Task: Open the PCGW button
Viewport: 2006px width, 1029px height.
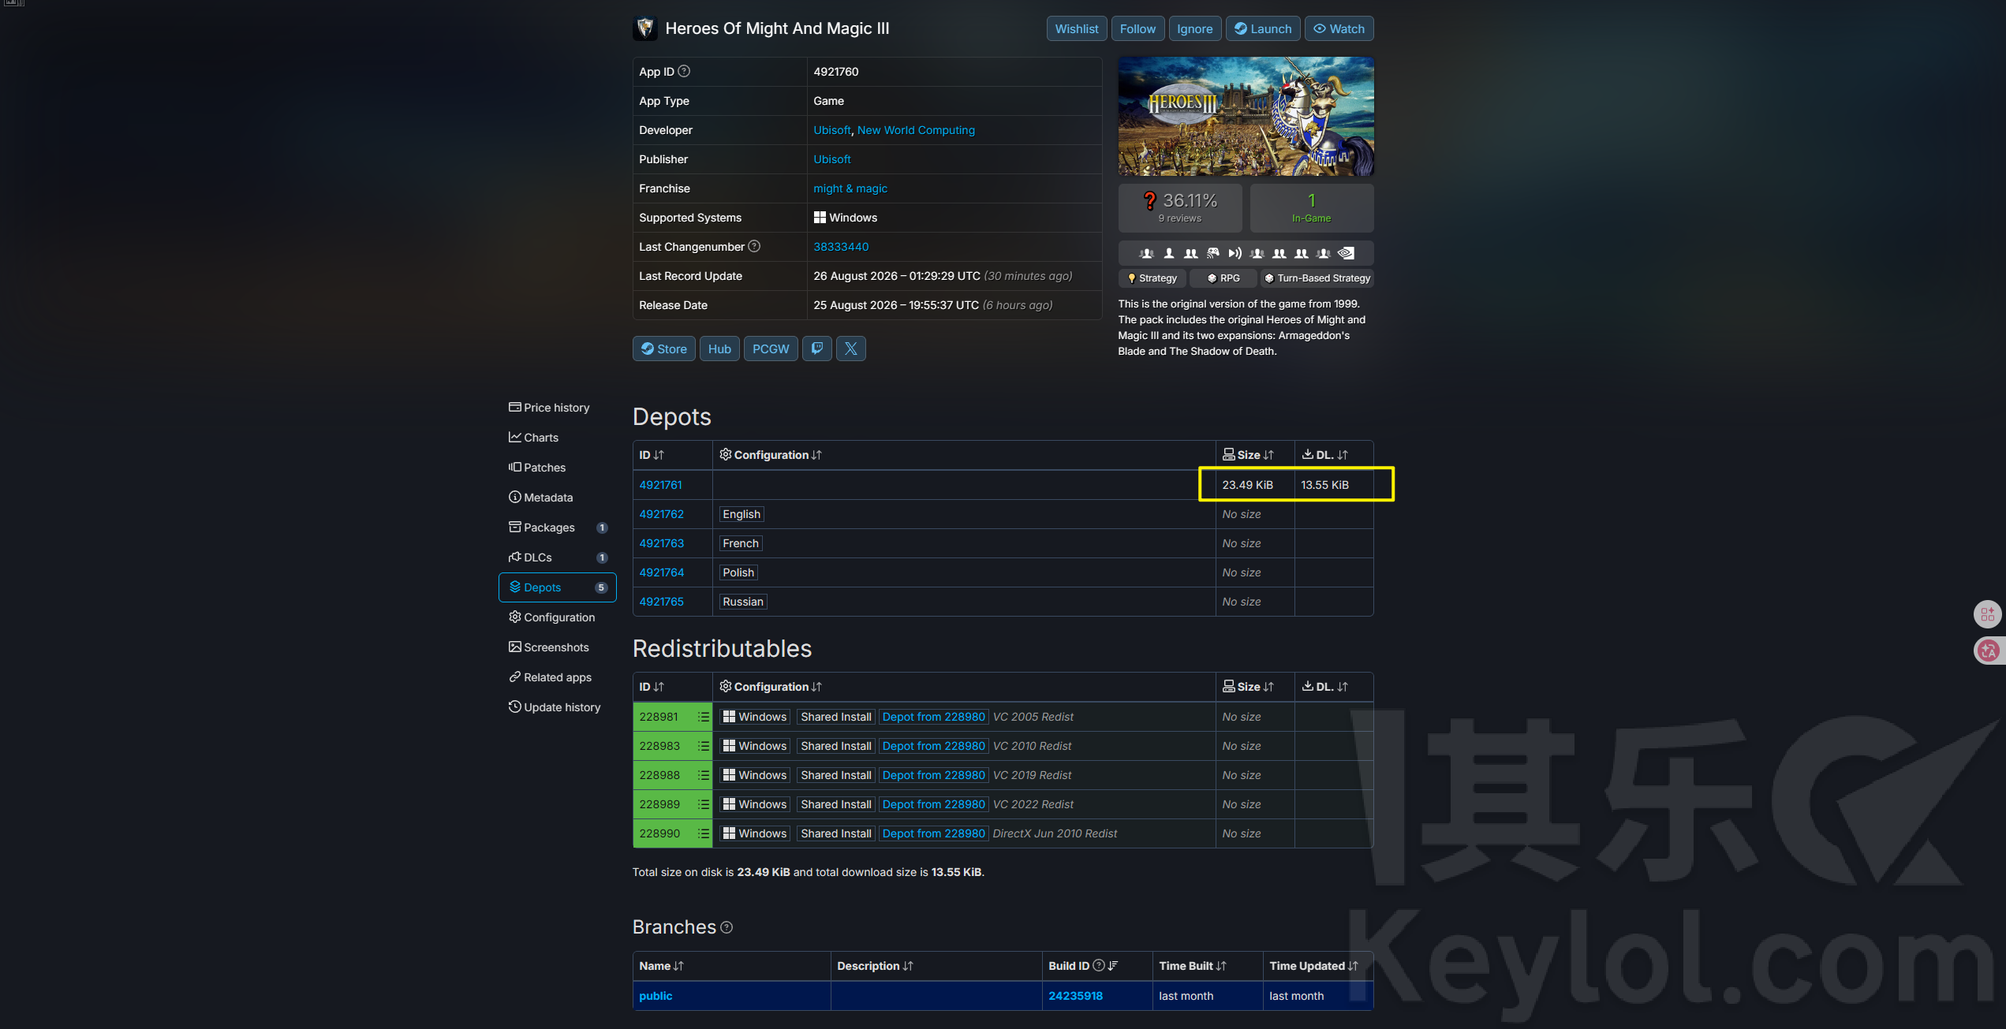Action: click(x=771, y=349)
